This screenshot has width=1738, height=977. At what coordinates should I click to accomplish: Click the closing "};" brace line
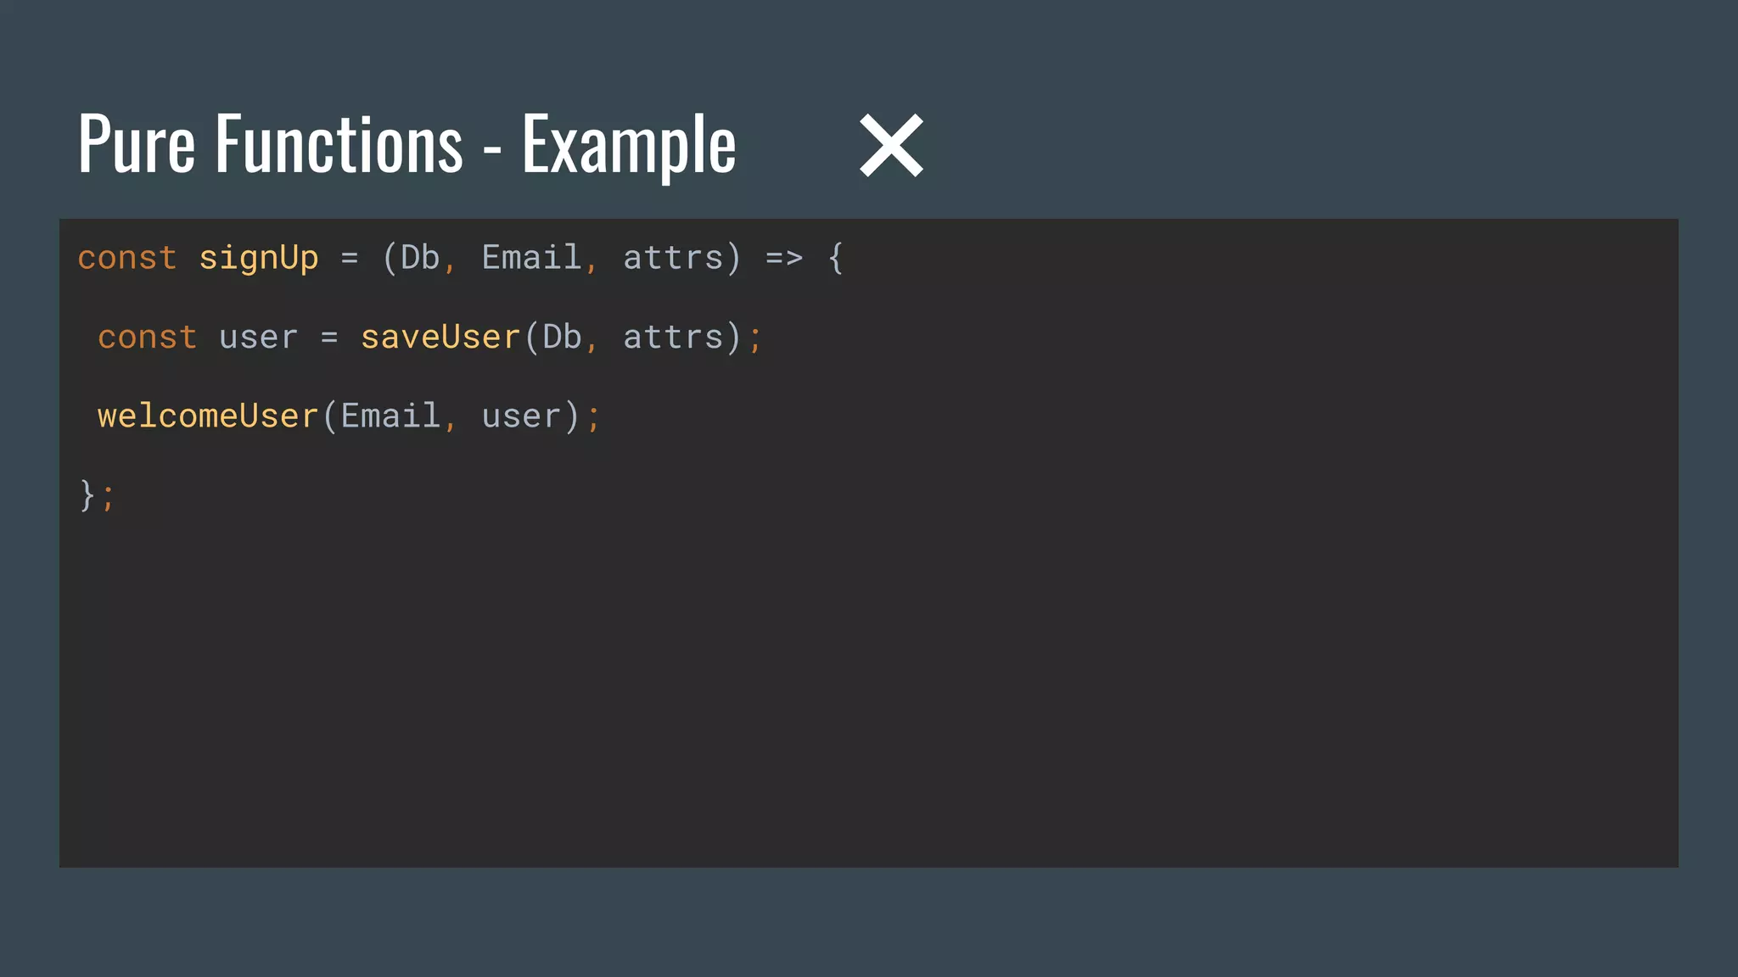click(96, 495)
